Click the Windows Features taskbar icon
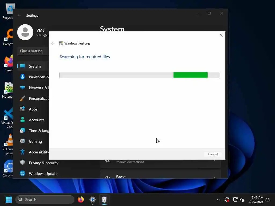 [x=104, y=200]
